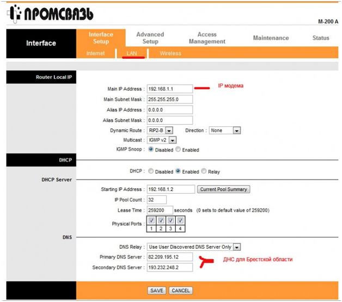Open the Advanced Setup tab

point(150,38)
